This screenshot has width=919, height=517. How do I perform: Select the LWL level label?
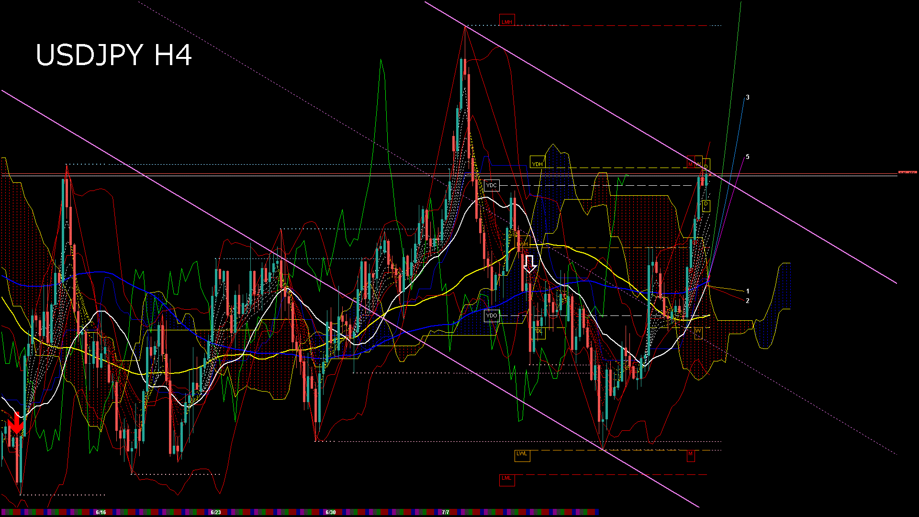point(522,455)
